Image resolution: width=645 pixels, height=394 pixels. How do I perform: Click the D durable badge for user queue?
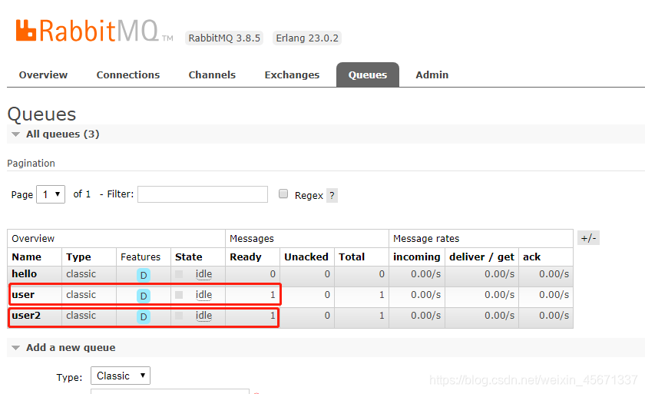[x=144, y=296]
